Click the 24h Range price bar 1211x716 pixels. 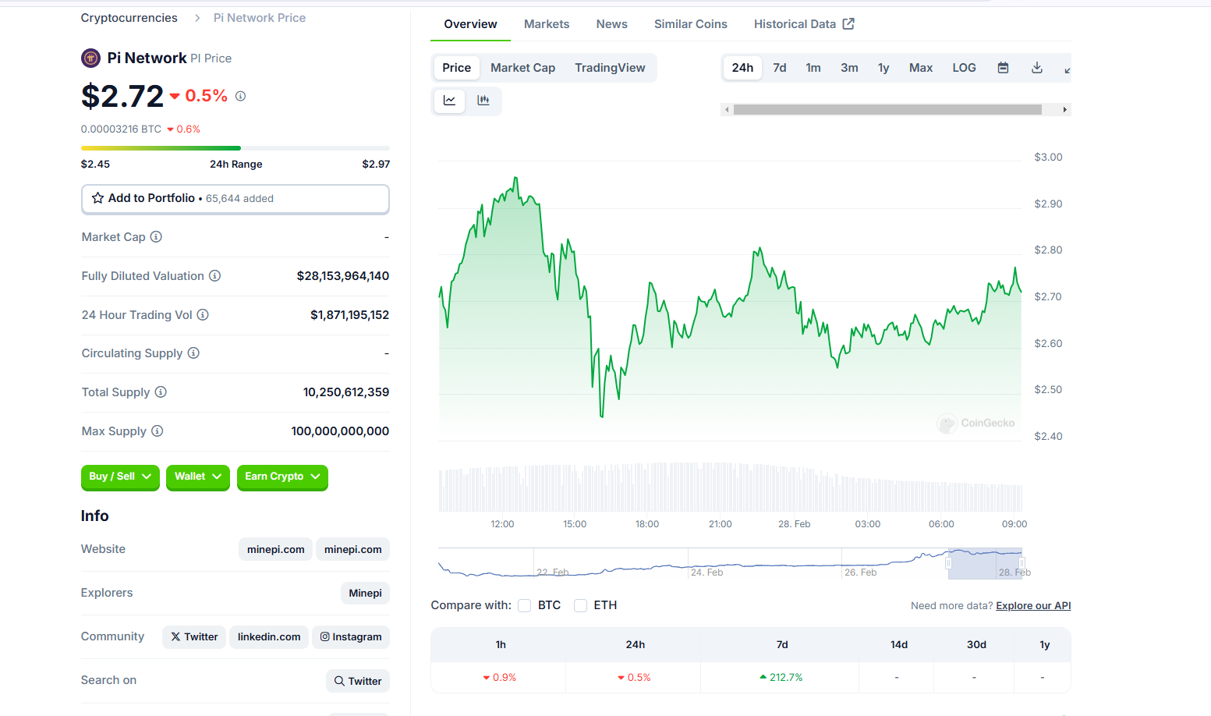[235, 148]
